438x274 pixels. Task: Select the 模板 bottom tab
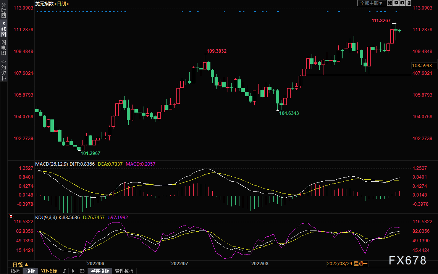coord(30,271)
